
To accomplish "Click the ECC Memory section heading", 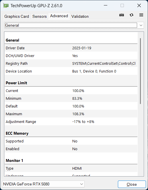I will pyautogui.click(x=17, y=133).
